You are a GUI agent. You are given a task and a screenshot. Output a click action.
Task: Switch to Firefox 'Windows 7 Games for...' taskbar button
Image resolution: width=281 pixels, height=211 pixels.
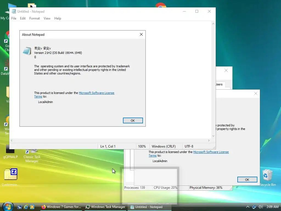pos(61,207)
